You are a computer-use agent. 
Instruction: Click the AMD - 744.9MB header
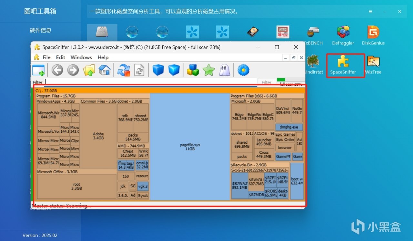pyautogui.click(x=133, y=146)
